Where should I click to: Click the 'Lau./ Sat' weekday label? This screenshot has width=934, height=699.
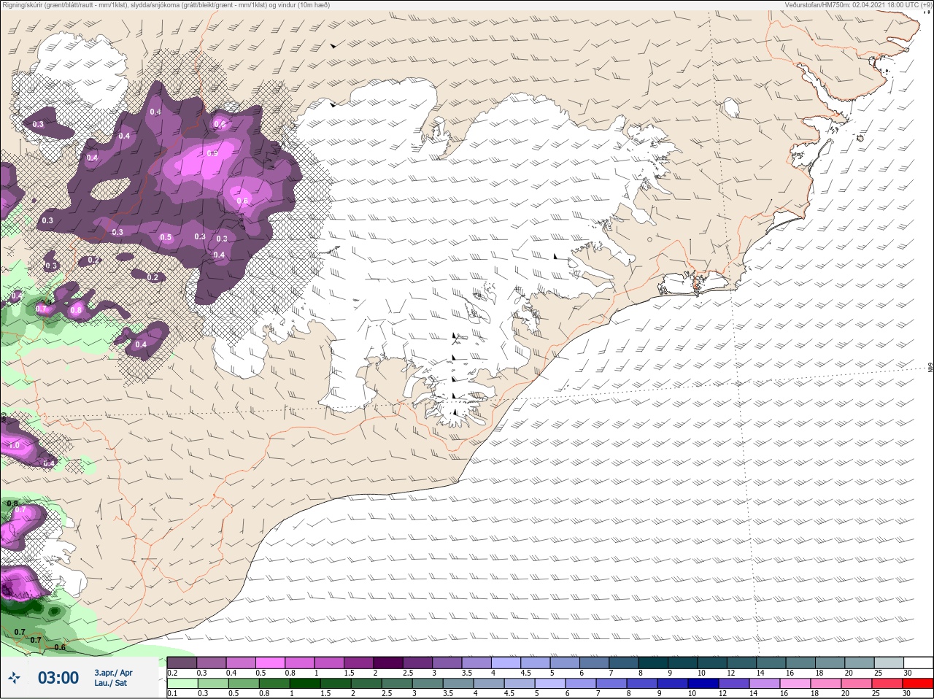tap(110, 684)
